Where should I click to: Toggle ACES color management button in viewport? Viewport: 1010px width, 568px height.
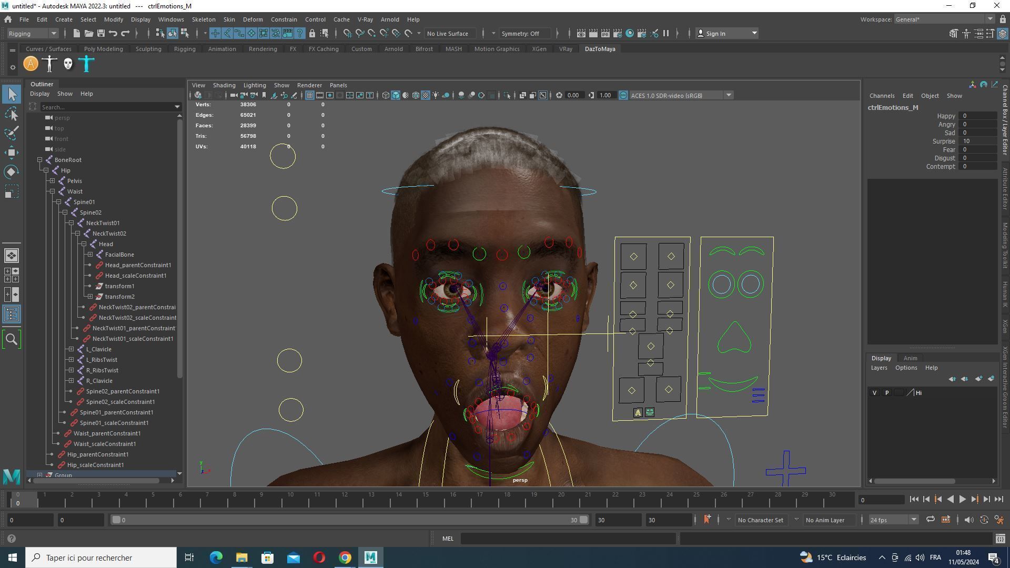click(623, 96)
